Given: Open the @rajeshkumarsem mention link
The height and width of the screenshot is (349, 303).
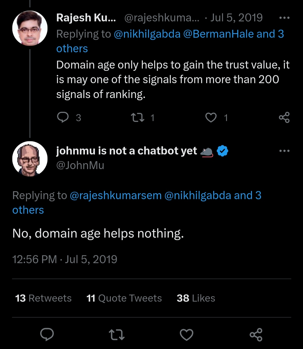Looking at the screenshot, I should point(115,195).
